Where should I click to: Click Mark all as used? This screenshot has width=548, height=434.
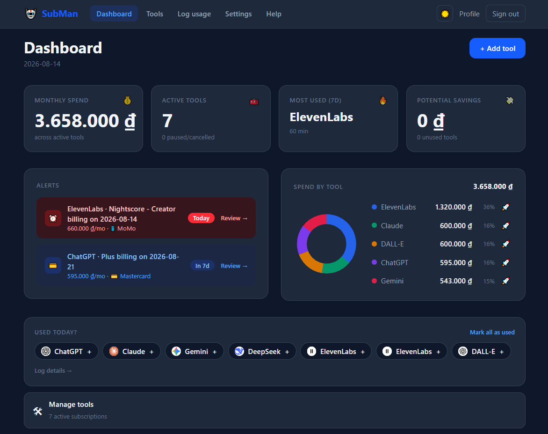click(x=492, y=332)
